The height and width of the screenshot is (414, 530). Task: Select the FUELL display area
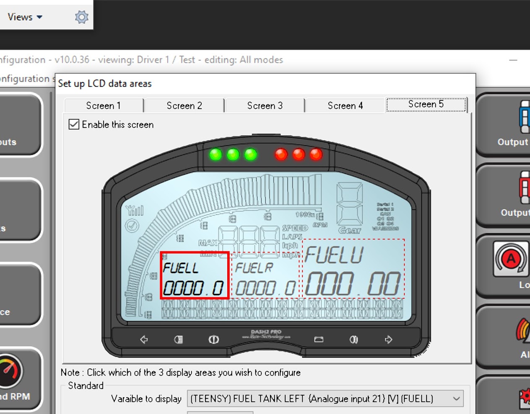point(195,275)
